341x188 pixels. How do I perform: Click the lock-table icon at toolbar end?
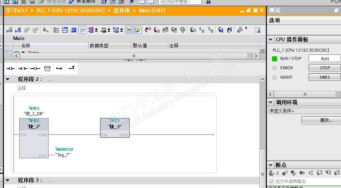tap(257, 30)
